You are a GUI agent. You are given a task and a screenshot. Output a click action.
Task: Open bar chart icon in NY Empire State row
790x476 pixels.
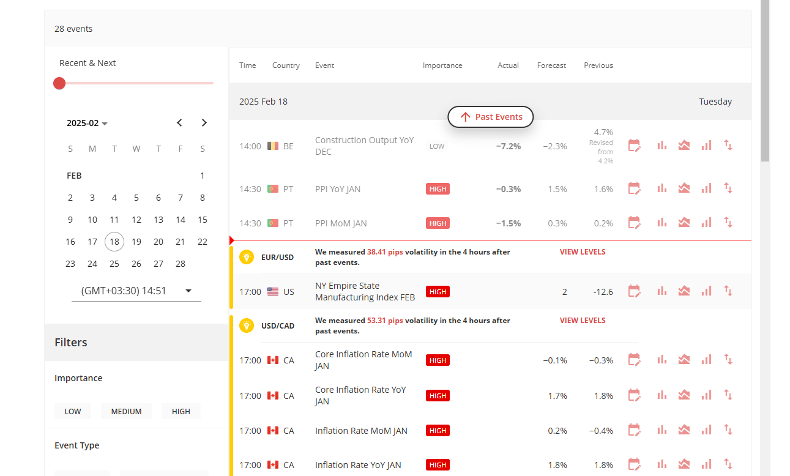661,291
